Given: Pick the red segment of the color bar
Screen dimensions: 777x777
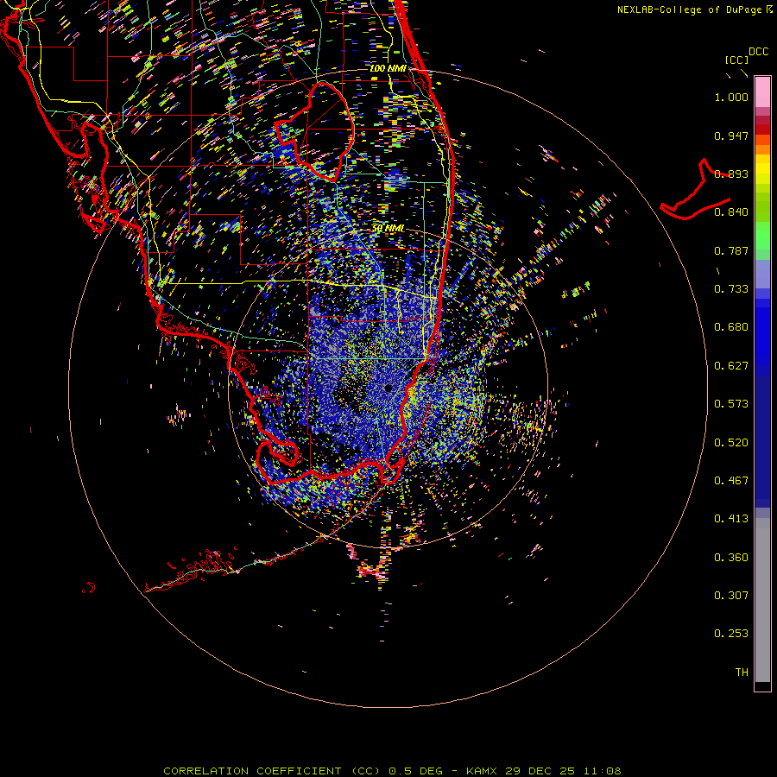Looking at the screenshot, I should pyautogui.click(x=762, y=129).
